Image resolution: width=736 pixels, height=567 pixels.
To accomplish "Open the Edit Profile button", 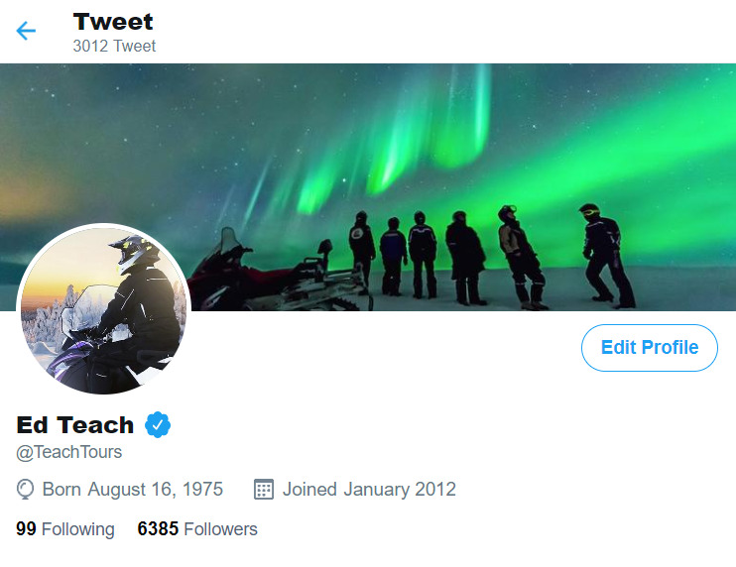I will [x=649, y=348].
